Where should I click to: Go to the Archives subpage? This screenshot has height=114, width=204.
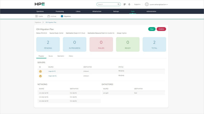tap(53, 16)
